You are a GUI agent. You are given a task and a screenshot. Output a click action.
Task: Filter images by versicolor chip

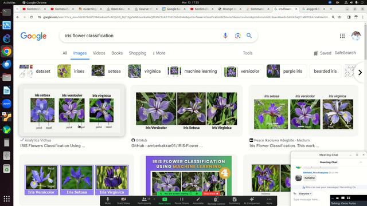(244, 71)
